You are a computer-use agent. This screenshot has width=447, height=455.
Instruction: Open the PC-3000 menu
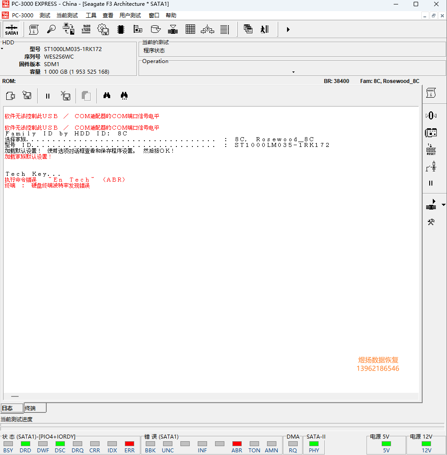click(x=23, y=16)
